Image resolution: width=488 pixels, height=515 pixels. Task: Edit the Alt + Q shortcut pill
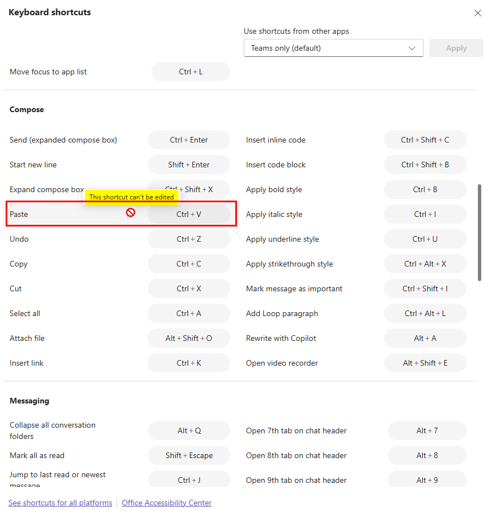pos(189,430)
